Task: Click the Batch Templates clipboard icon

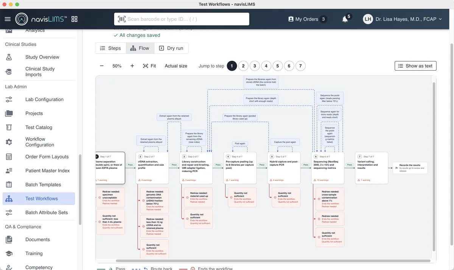Action: pos(9,185)
